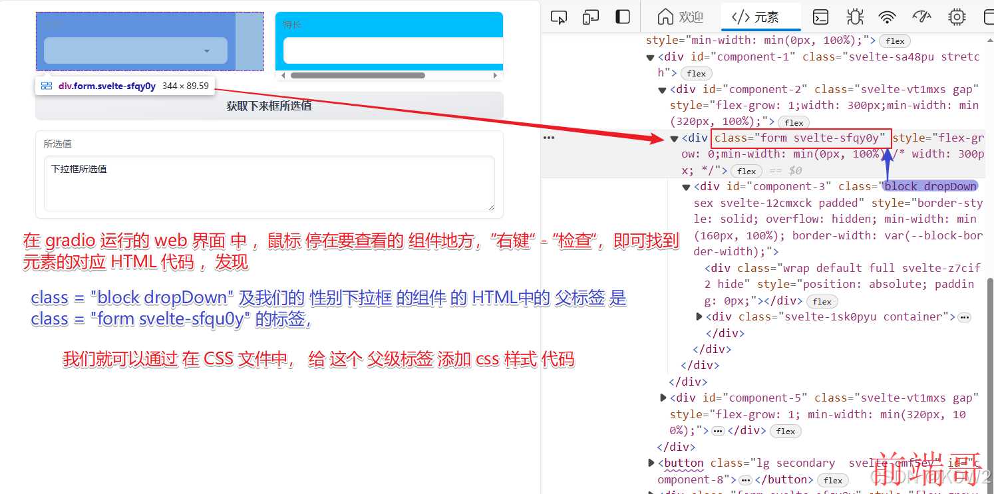This screenshot has height=494, width=994.
Task: Select class="form svelte-sfqy0y" attribute text
Action: pos(800,138)
